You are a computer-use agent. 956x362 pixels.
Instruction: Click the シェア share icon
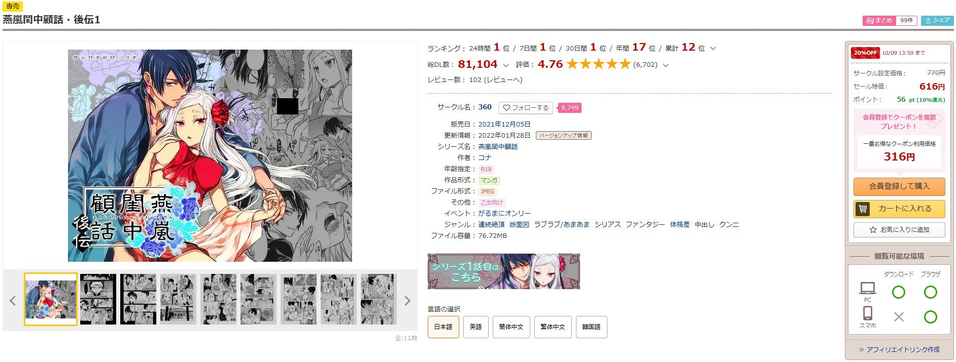[x=937, y=21]
